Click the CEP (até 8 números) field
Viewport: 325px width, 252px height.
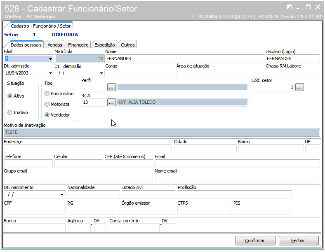[129, 163]
